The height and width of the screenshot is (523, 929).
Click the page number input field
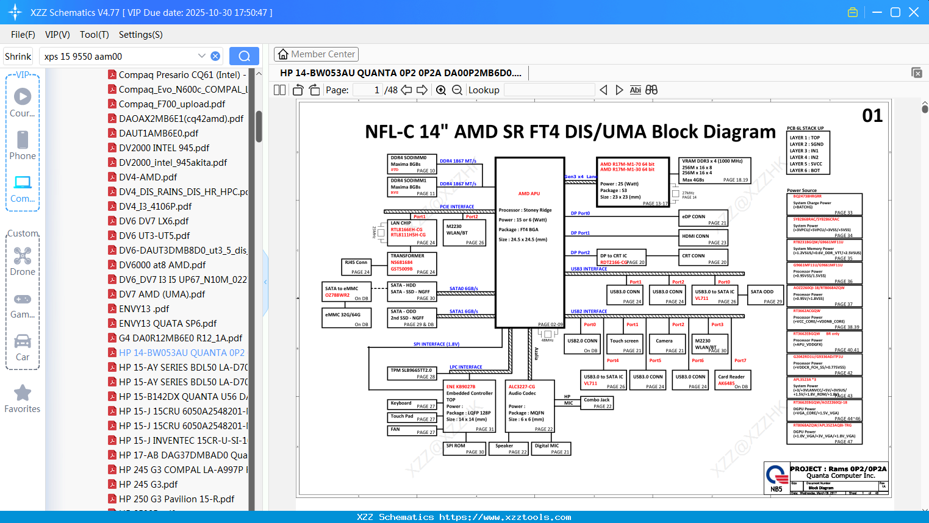pos(368,90)
